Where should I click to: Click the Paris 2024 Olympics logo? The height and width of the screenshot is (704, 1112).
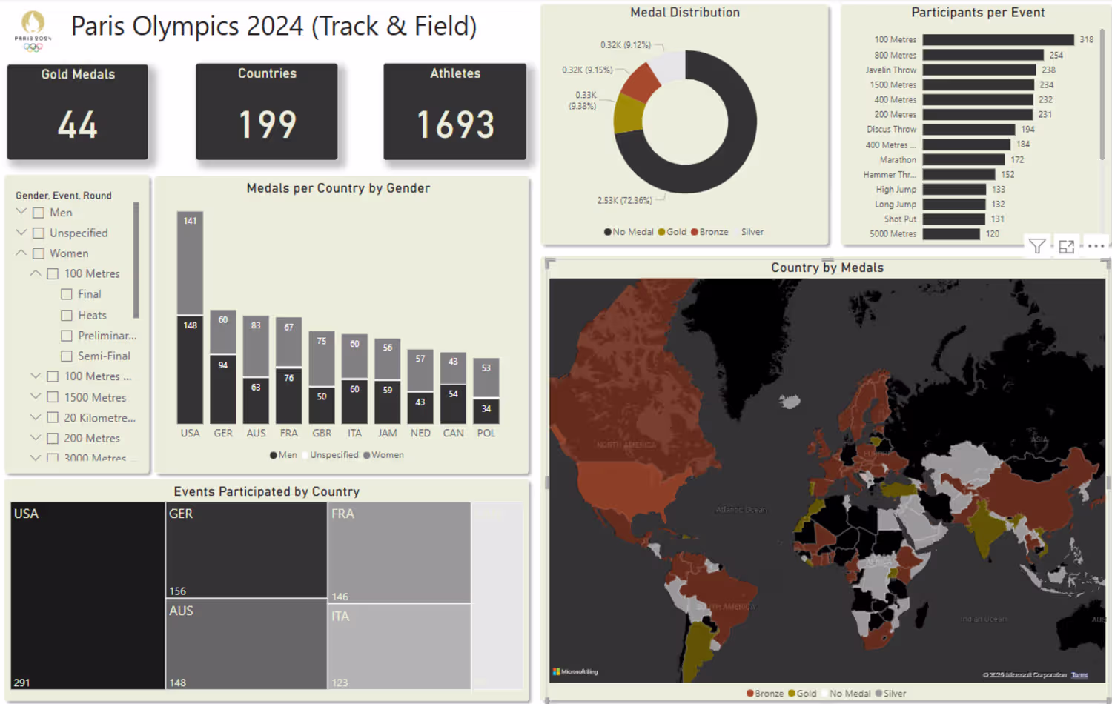33,31
